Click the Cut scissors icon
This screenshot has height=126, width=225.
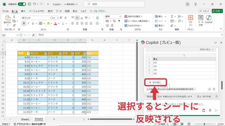tap(14, 17)
